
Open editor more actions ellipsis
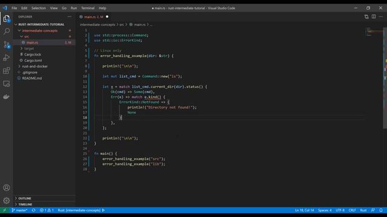(x=380, y=17)
